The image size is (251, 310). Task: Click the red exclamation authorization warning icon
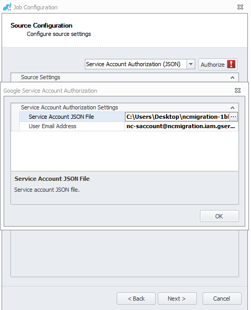click(231, 64)
